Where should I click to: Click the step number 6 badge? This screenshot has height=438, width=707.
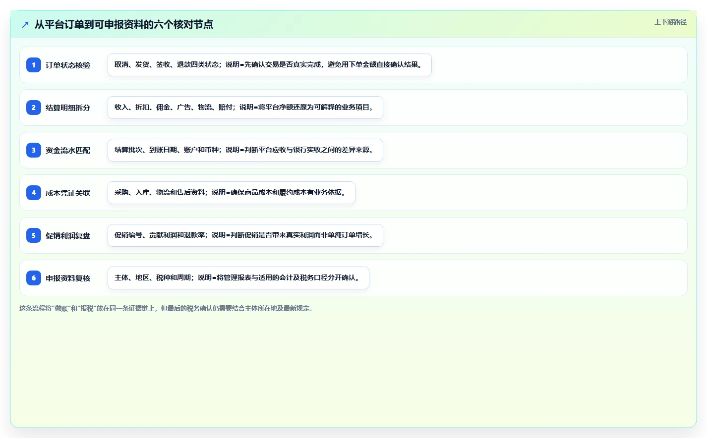(34, 278)
